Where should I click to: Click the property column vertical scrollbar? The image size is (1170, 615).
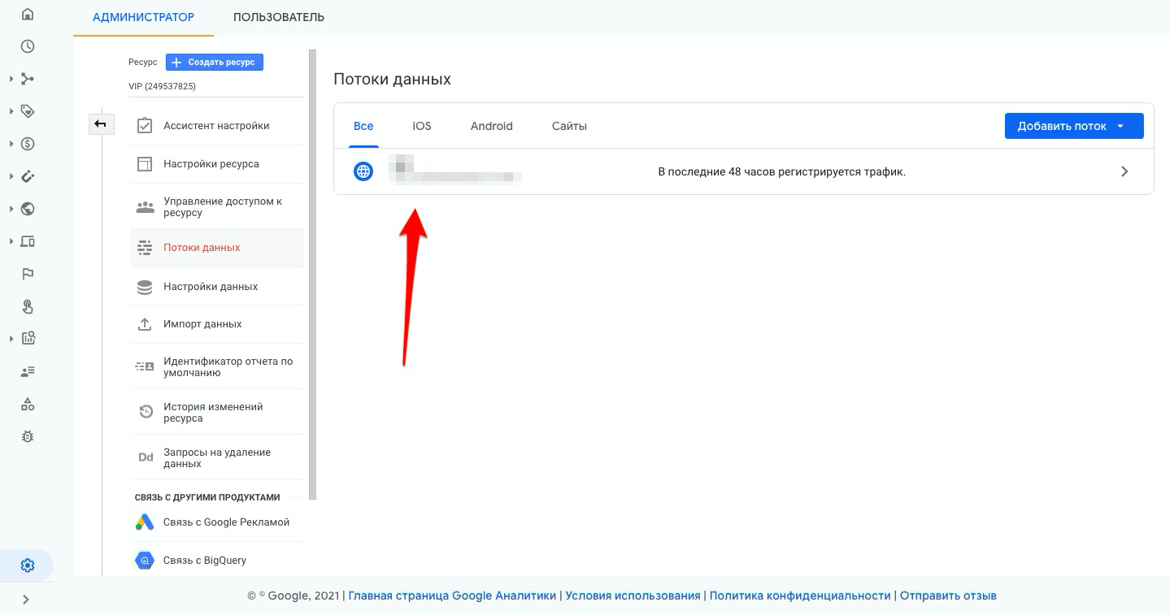312,275
